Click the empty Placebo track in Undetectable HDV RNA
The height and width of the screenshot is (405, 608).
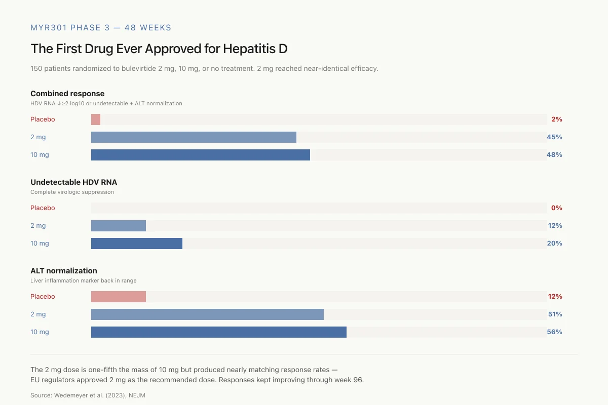[319, 208]
